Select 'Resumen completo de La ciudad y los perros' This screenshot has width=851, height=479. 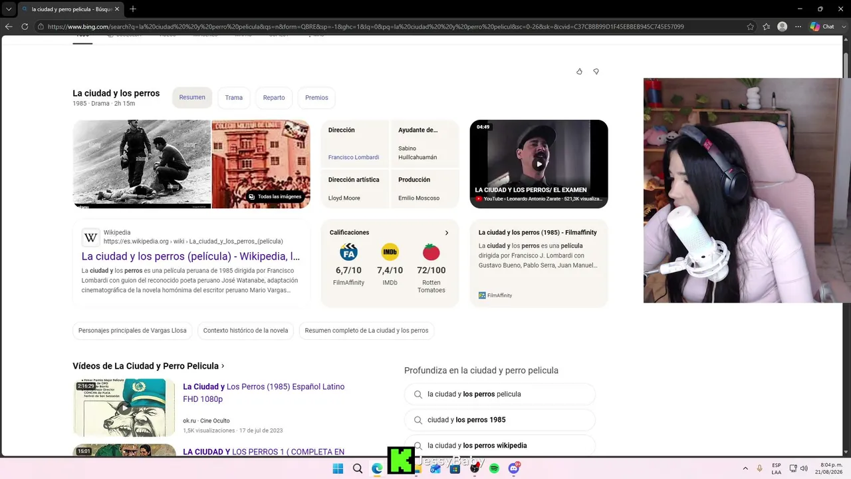(x=366, y=331)
